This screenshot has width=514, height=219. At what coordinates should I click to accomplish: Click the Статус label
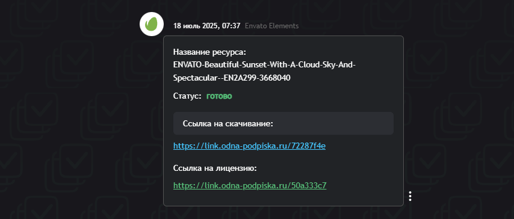tap(187, 96)
